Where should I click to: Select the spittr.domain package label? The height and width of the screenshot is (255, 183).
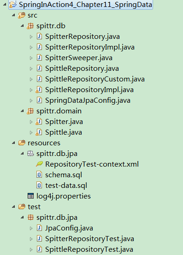(59, 111)
